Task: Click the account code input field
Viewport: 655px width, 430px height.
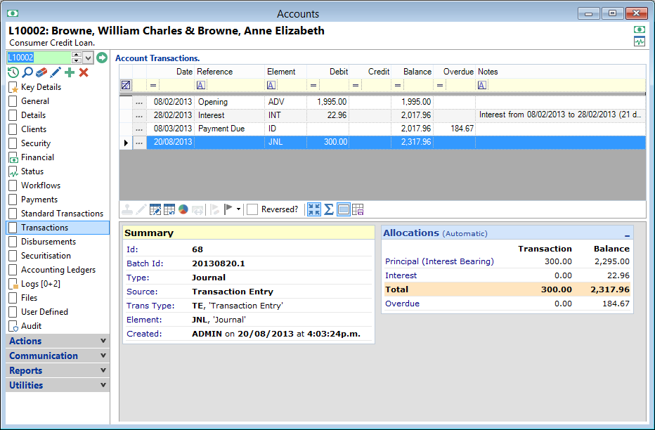Action: pos(39,58)
